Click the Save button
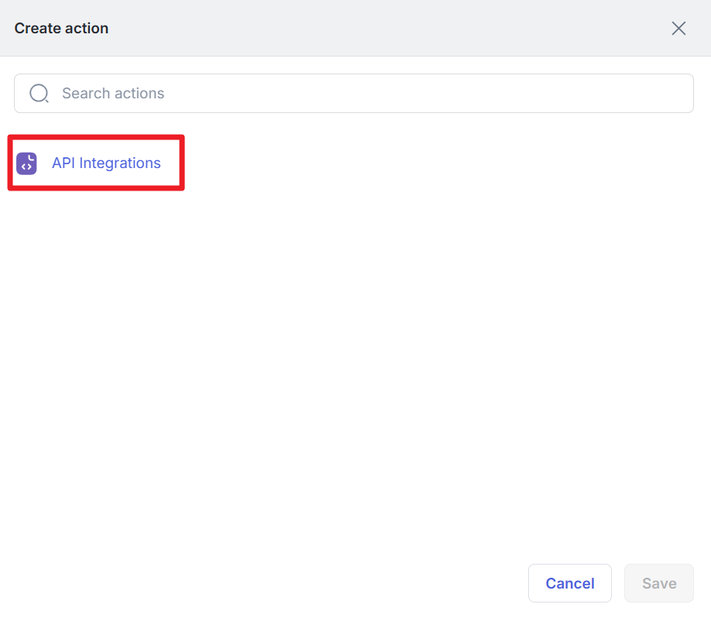711x618 pixels. coord(658,583)
